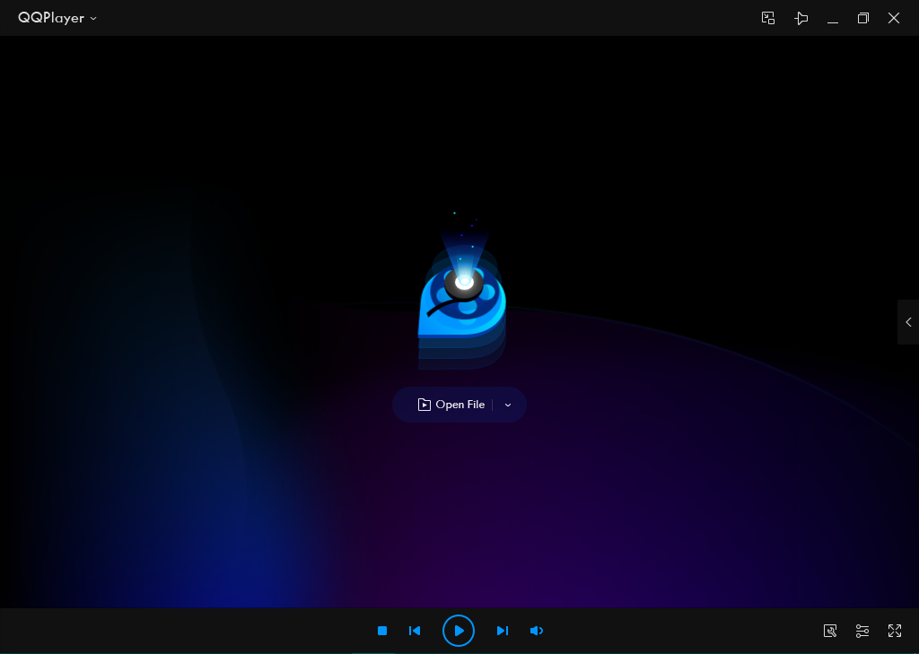This screenshot has height=654, width=919.
Task: Click the play button's circular blue control
Action: coord(459,631)
